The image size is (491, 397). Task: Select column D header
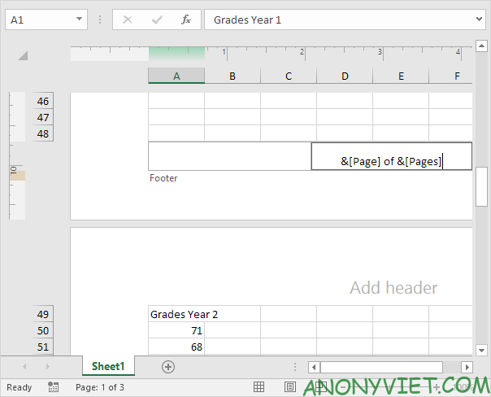[345, 76]
